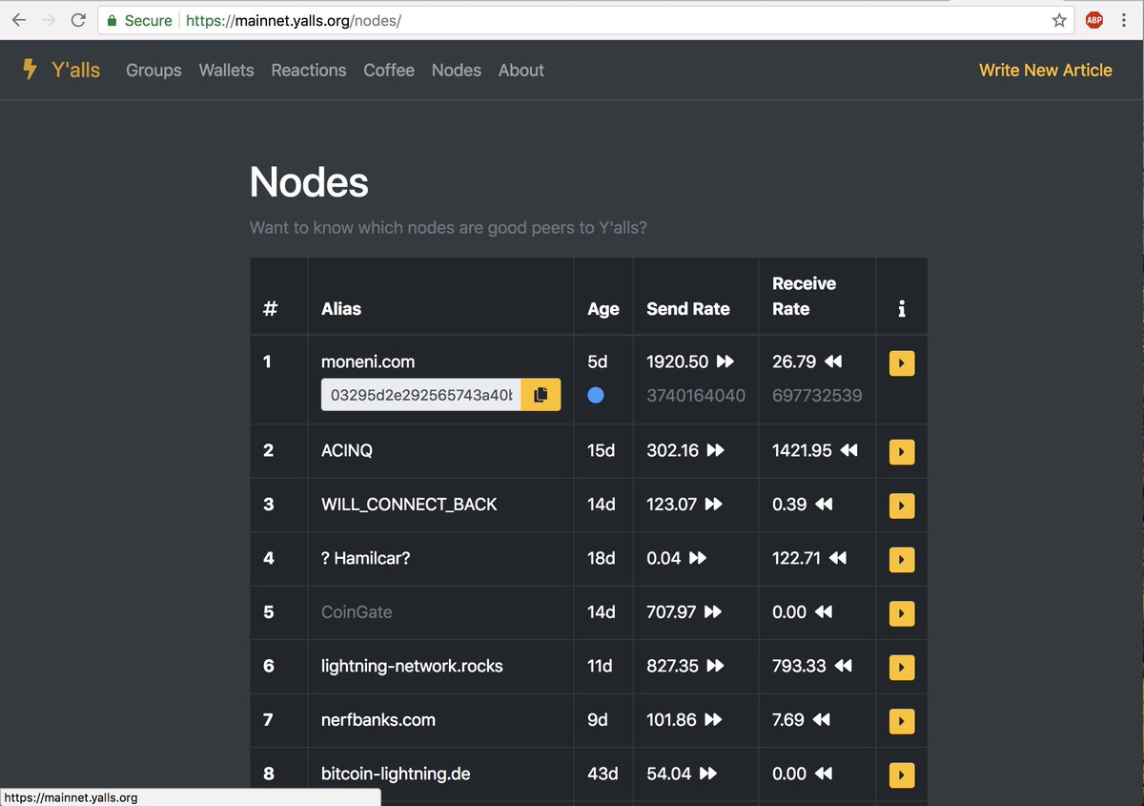The image size is (1144, 806).
Task: Open the AdBlock Plus extension icon
Action: click(x=1094, y=20)
